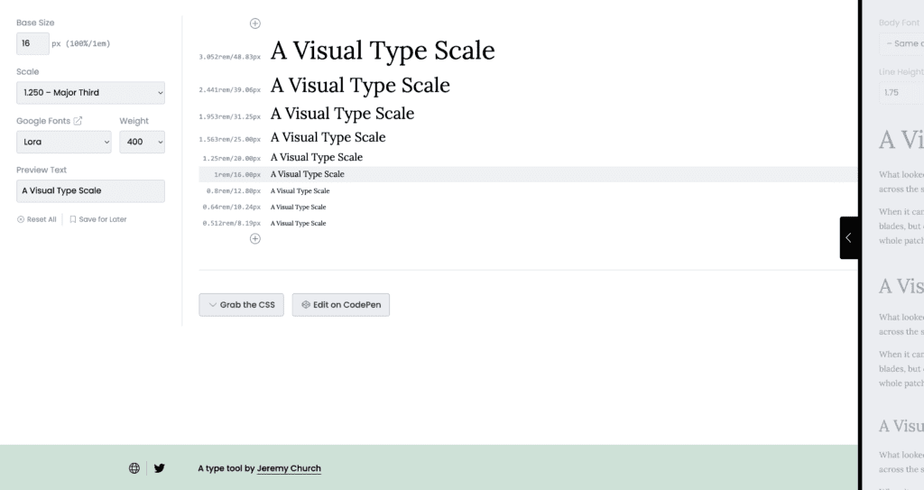Click the Line Height field showing 1.75
The width and height of the screenshot is (924, 490).
[901, 92]
